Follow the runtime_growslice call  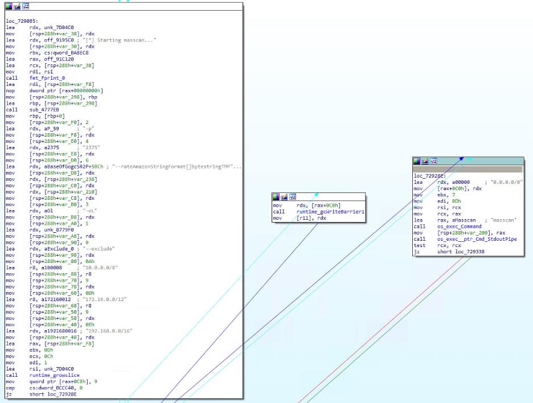[x=54, y=375]
